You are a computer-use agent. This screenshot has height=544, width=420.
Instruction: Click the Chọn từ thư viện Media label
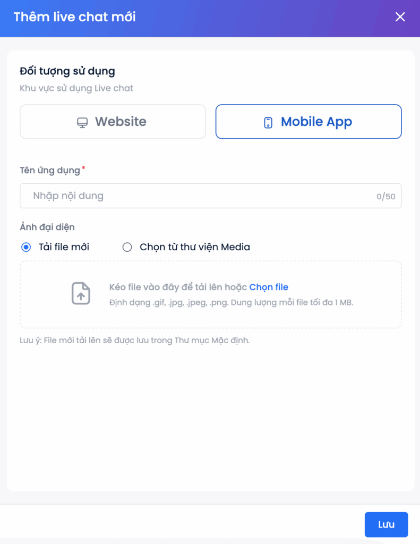(x=195, y=247)
